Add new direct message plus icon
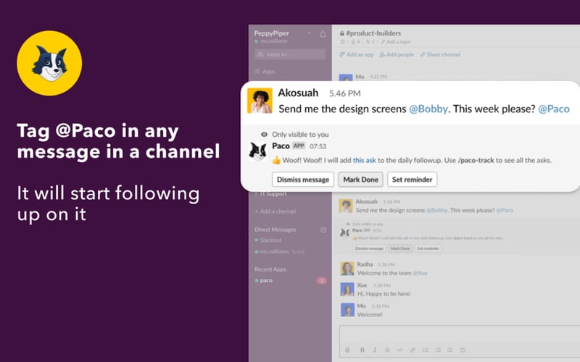 coord(323,230)
